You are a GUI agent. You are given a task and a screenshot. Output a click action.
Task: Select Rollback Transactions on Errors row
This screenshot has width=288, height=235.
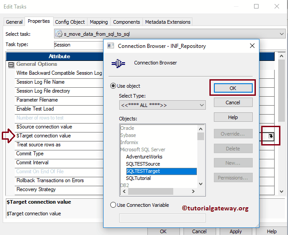59,180
